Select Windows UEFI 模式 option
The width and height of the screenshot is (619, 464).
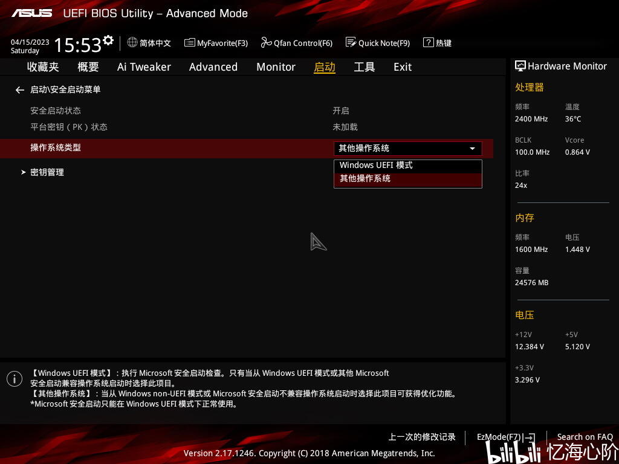(408, 166)
